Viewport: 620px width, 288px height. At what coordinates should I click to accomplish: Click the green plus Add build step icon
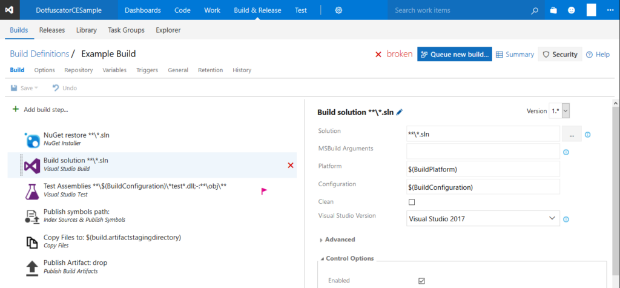[x=16, y=109]
